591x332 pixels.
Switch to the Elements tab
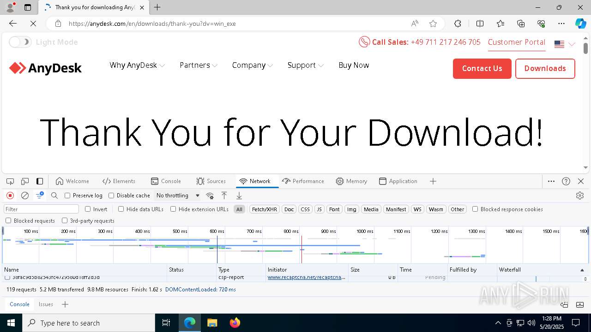pos(119,181)
